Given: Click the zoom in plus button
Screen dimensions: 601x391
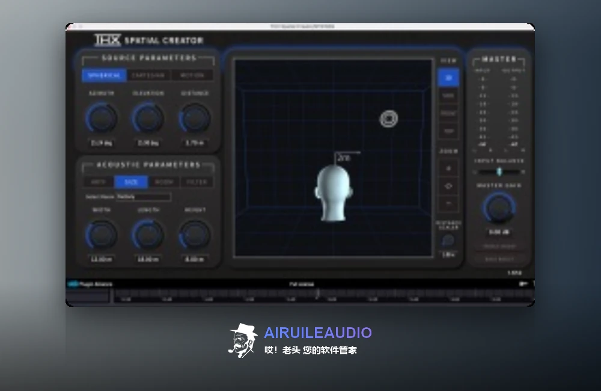Looking at the screenshot, I should tap(448, 168).
